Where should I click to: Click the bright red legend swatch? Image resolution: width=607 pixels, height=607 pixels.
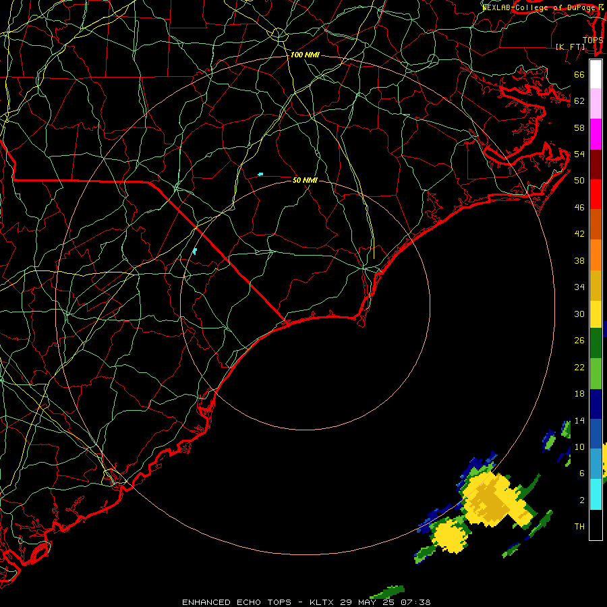[596, 194]
